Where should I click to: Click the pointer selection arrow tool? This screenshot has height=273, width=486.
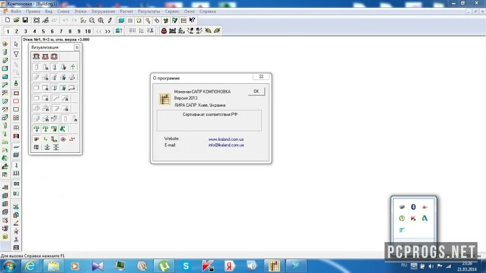tap(16, 44)
